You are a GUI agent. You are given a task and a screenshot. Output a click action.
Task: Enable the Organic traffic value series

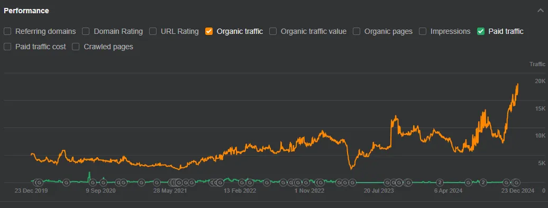273,31
